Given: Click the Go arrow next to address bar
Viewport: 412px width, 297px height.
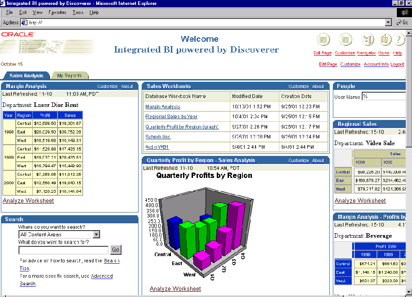Looking at the screenshot, I should pos(402,22).
